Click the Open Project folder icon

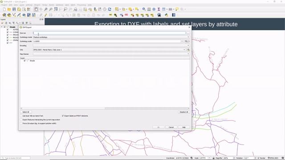9,9
